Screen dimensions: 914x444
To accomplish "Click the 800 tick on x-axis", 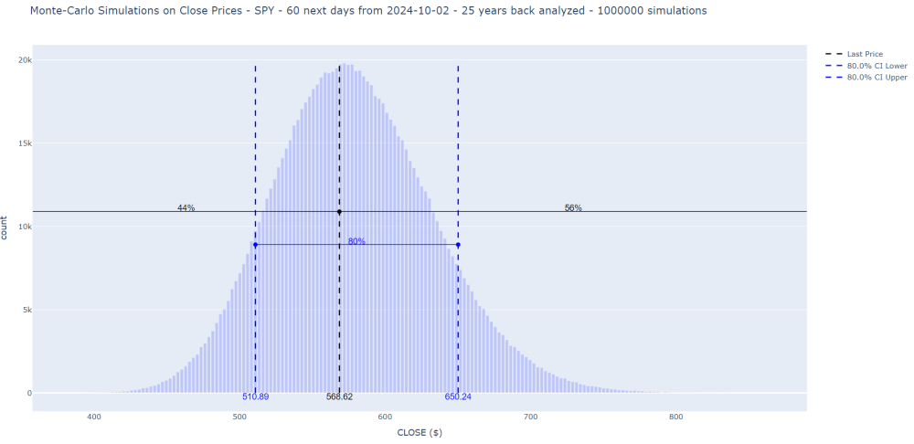I will point(676,417).
